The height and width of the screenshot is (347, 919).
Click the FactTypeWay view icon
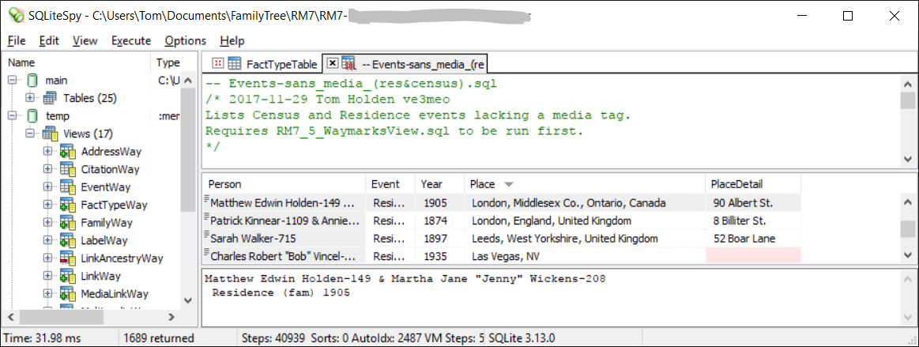point(68,206)
